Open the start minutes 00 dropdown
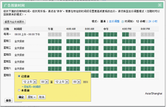The width and height of the screenshot is (166, 107). (x=45, y=82)
